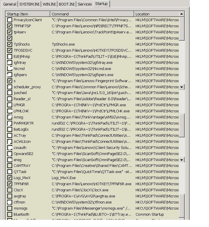
Task: Click the igfxpers item name
Action: point(20,75)
